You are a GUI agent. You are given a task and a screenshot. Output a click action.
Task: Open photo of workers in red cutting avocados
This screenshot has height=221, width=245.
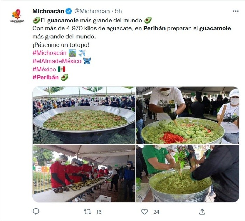84,173
